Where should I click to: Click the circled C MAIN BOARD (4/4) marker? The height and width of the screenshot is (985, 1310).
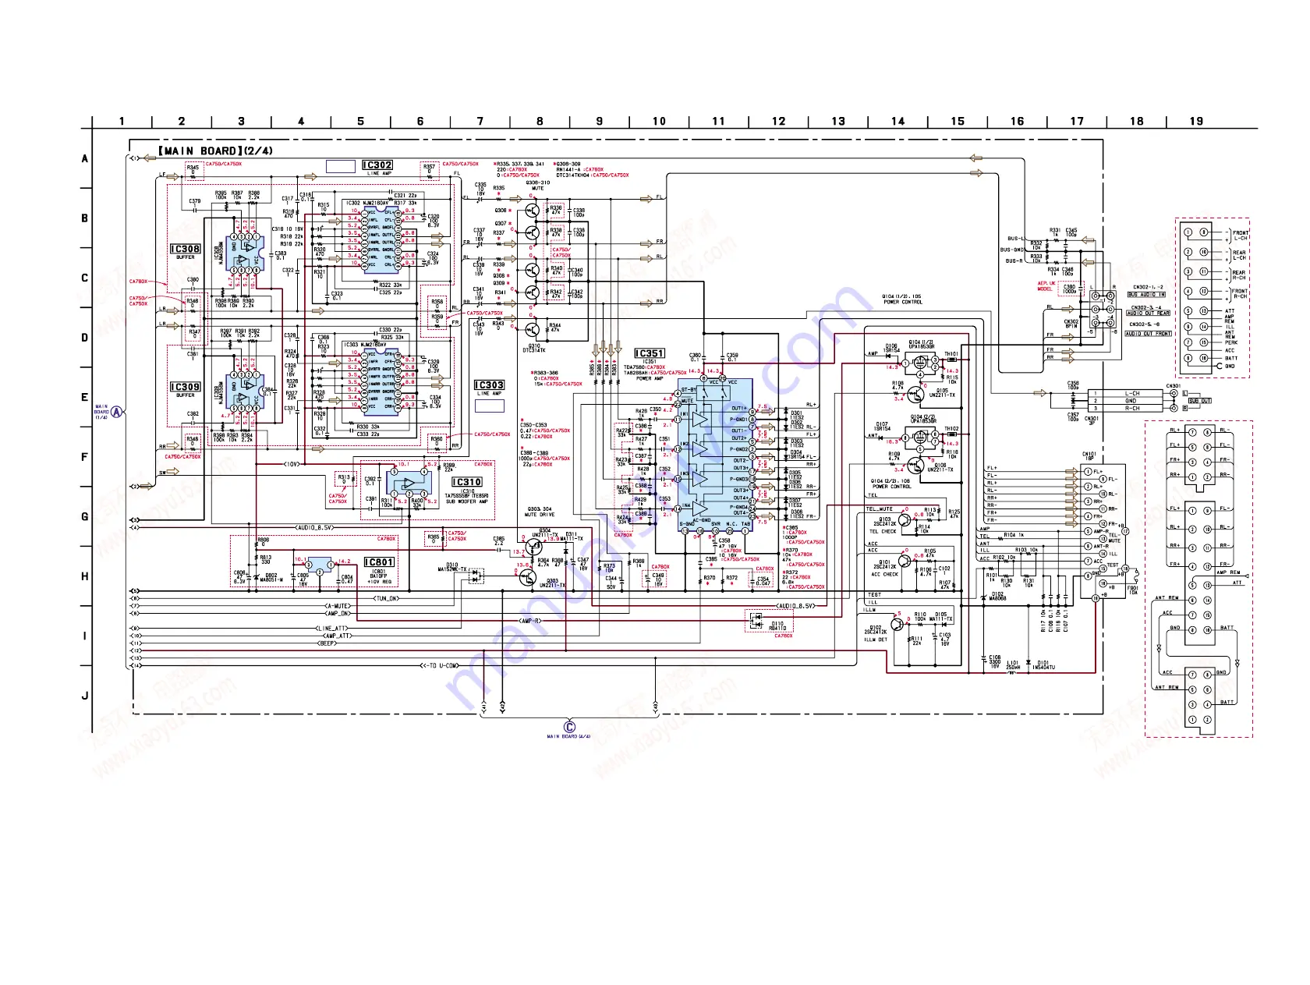click(x=568, y=727)
